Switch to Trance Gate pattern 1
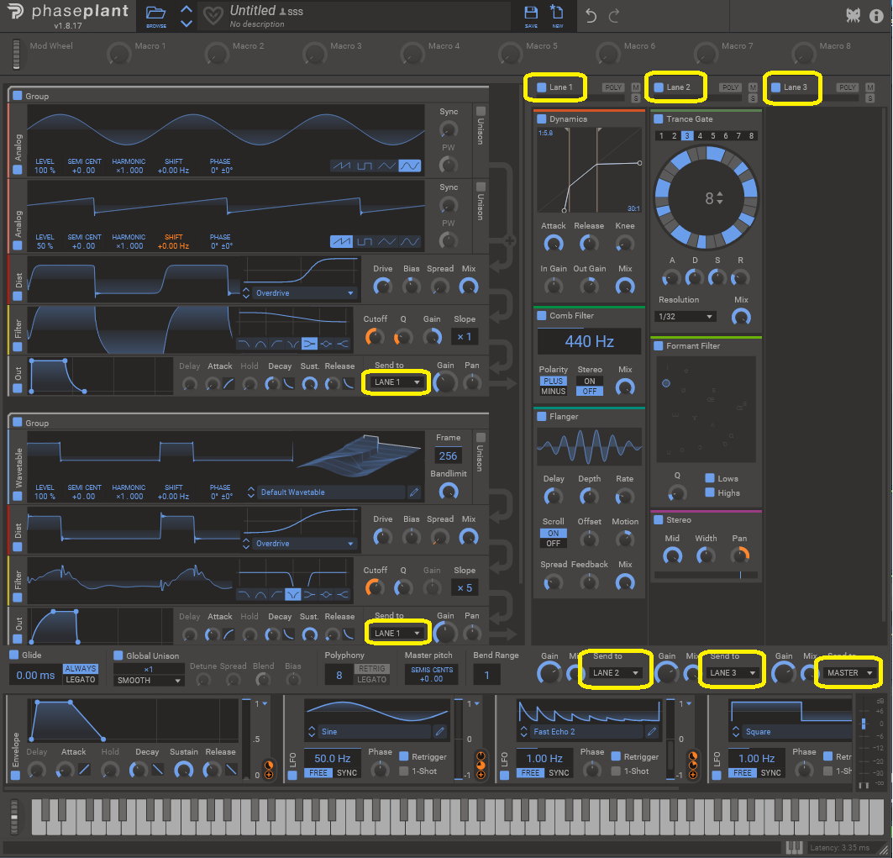Screen dimensions: 893x858 pos(661,135)
